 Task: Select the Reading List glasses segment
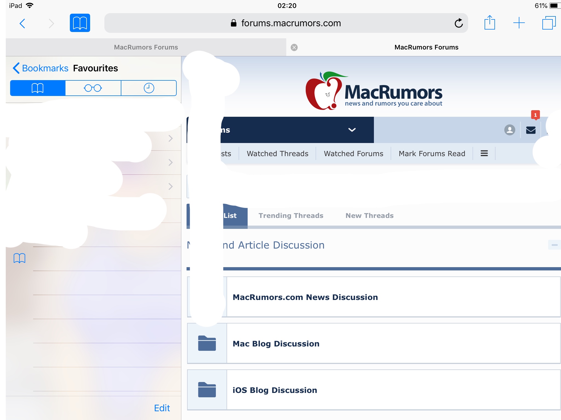tap(93, 88)
